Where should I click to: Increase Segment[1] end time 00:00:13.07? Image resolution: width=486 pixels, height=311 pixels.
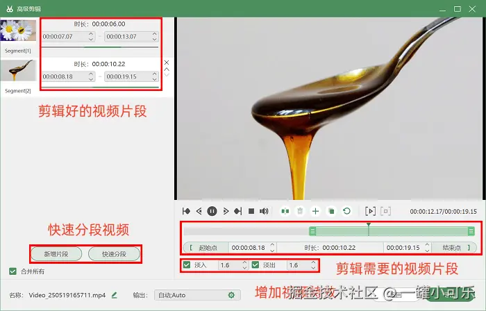click(x=155, y=34)
